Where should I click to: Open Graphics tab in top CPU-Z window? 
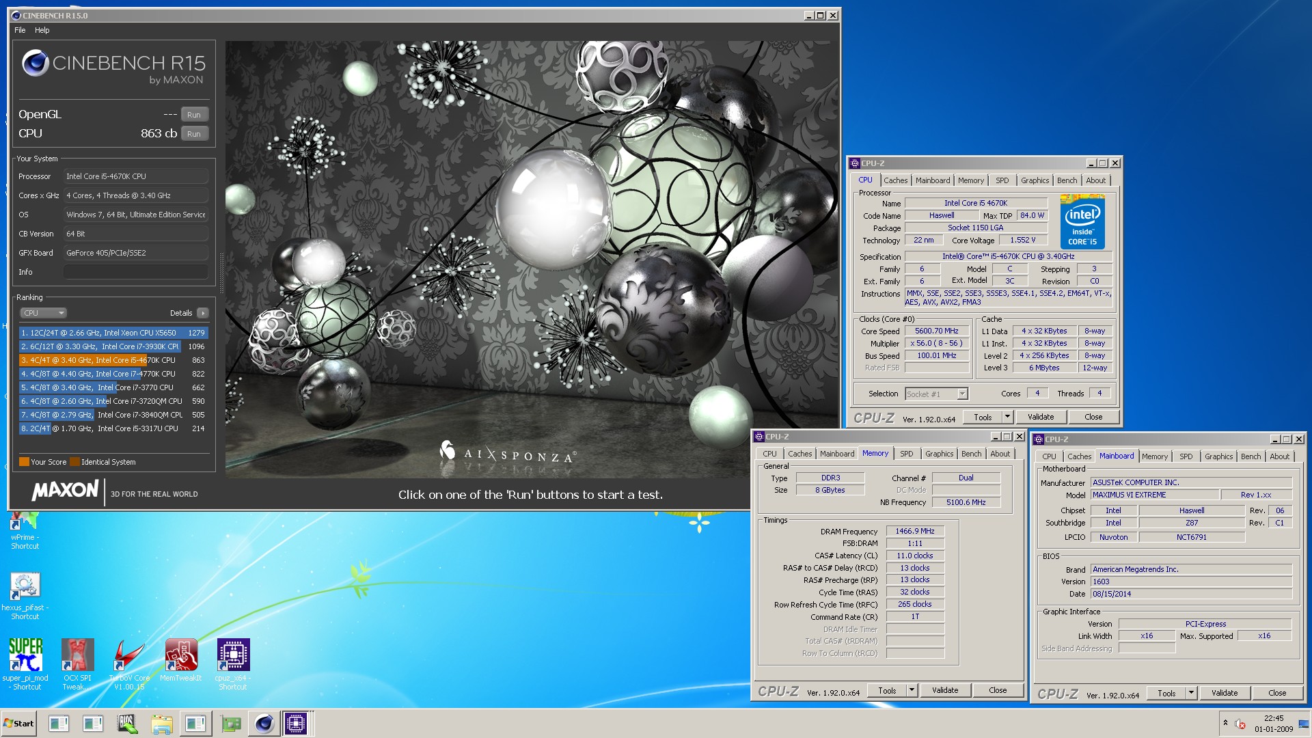coord(1035,180)
